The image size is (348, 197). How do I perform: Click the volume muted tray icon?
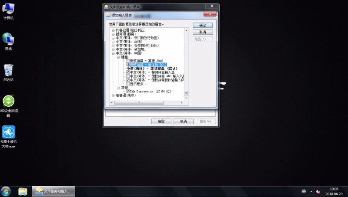(318, 191)
